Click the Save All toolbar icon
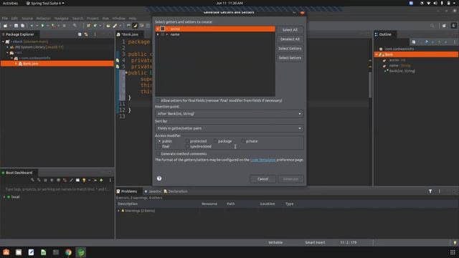 [x=22, y=26]
